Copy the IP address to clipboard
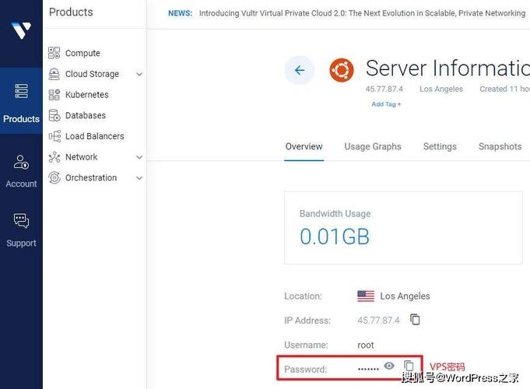 click(x=416, y=320)
